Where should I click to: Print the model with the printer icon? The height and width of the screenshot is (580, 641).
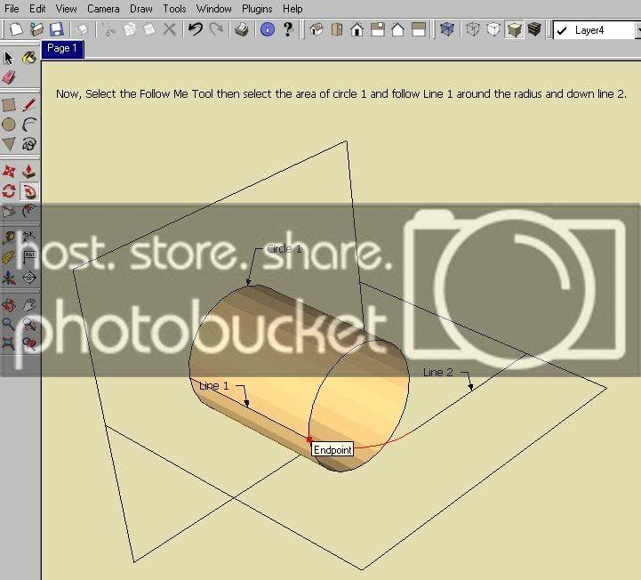coord(242,29)
